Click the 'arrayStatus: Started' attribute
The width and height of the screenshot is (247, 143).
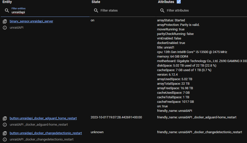click(171, 20)
